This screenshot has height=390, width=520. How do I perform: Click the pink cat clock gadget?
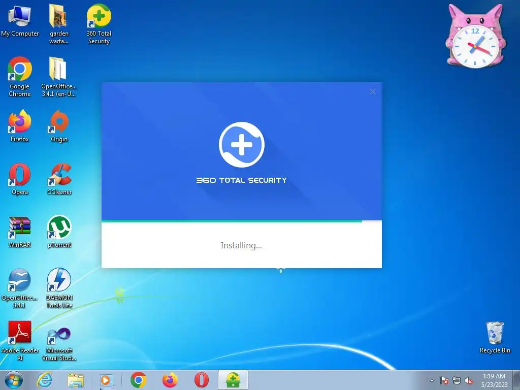coord(475,37)
